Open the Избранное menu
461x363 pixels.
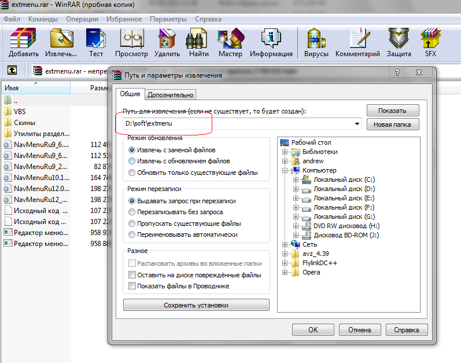[124, 19]
